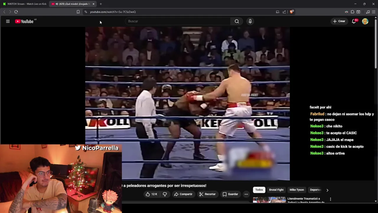Click chat message 'altos ortiva'
This screenshot has width=378, height=213.
(x=335, y=153)
